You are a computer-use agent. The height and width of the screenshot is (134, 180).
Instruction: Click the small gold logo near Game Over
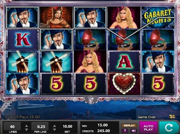172,117
